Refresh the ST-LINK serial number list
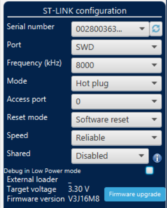This screenshot has height=208, width=167. coord(156,28)
